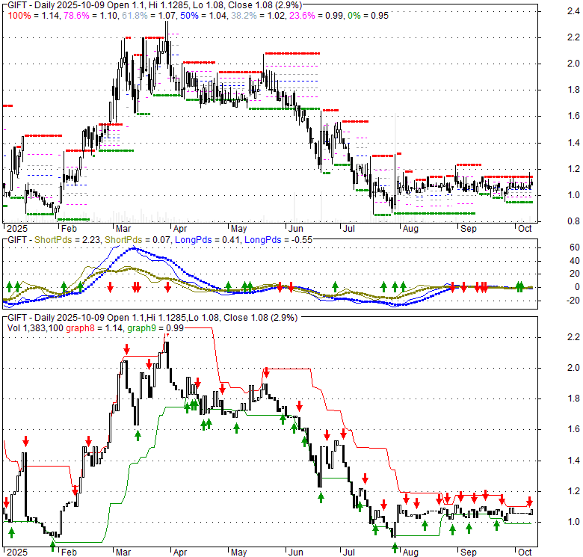This screenshot has width=583, height=557.
Task: Select the 'Mar' label under the bottom chart
Action: 123,553
